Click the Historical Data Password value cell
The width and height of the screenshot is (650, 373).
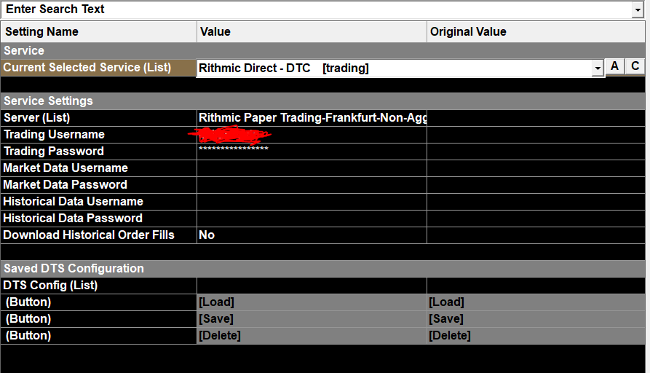[x=312, y=219]
